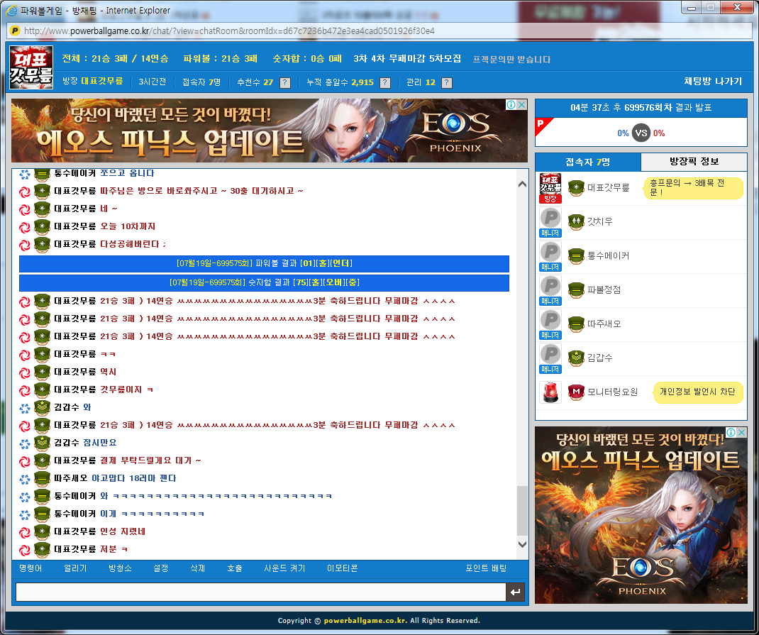Screen dimensions: 759x635
Task: Switch to the 접속자 7명 tab
Action: (x=587, y=162)
